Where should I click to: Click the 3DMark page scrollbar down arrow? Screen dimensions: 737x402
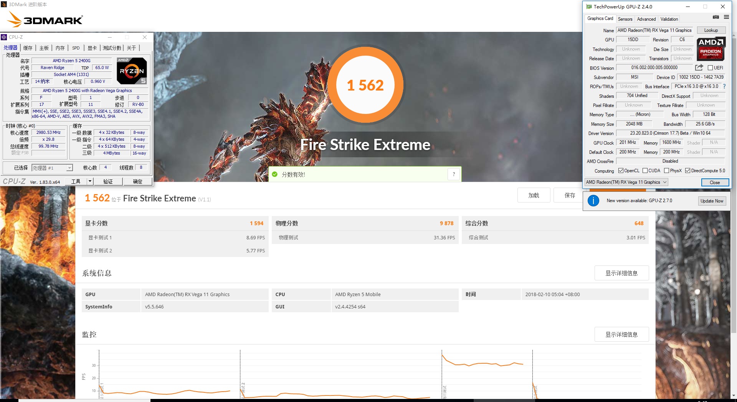(734, 395)
